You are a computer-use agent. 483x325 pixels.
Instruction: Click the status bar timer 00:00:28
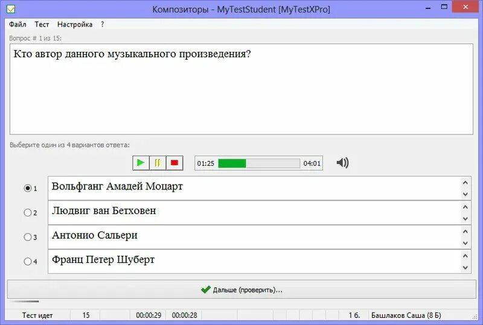(x=184, y=315)
